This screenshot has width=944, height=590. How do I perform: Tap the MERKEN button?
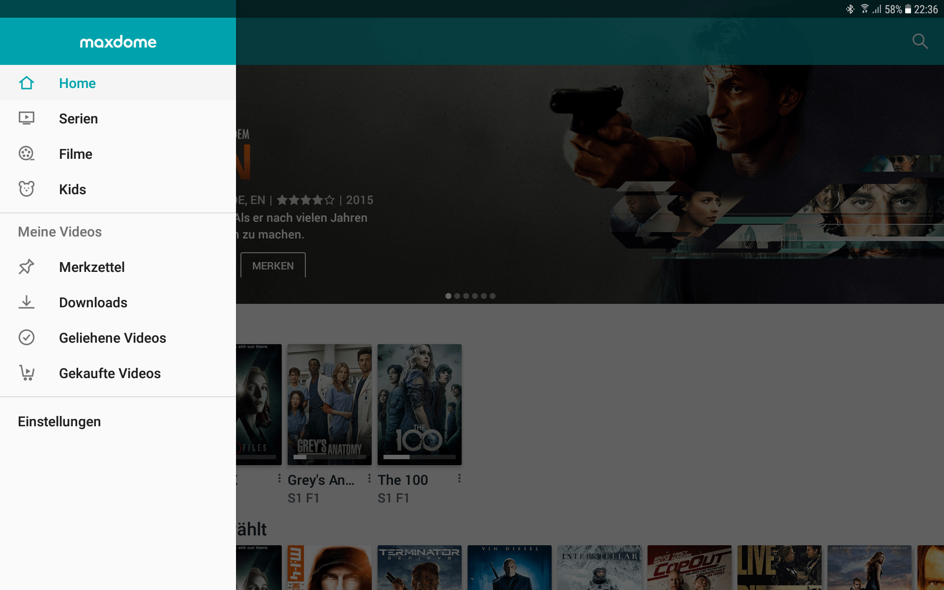(x=273, y=265)
